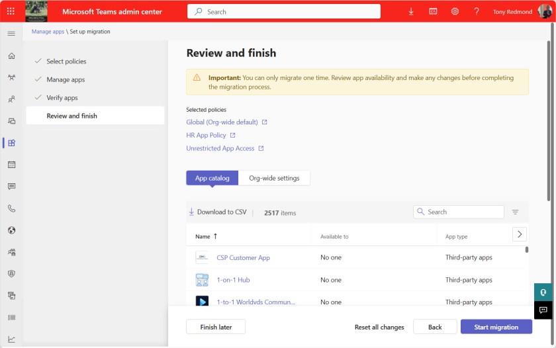
Task: Open the shield security icon in sidebar
Action: tap(11, 274)
